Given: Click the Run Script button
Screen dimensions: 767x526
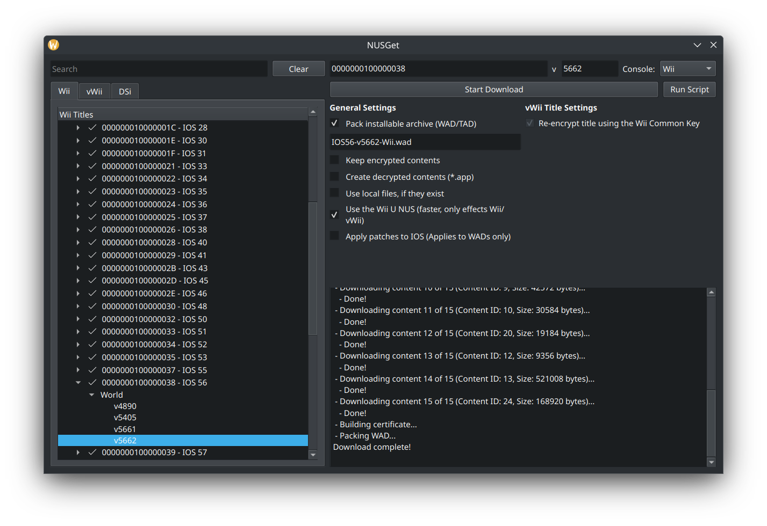Looking at the screenshot, I should click(690, 90).
